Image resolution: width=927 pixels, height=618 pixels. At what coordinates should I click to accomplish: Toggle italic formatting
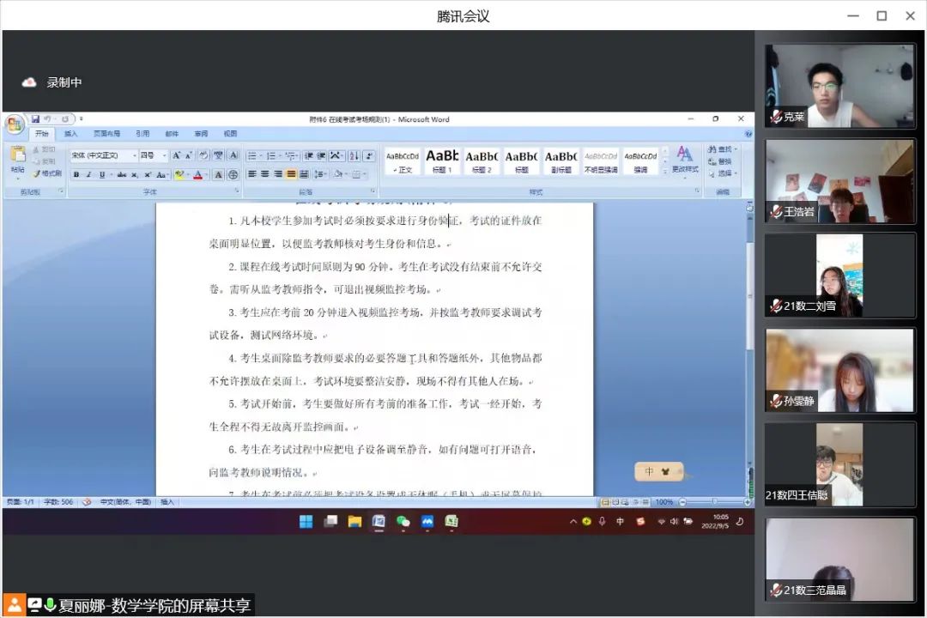coord(88,174)
